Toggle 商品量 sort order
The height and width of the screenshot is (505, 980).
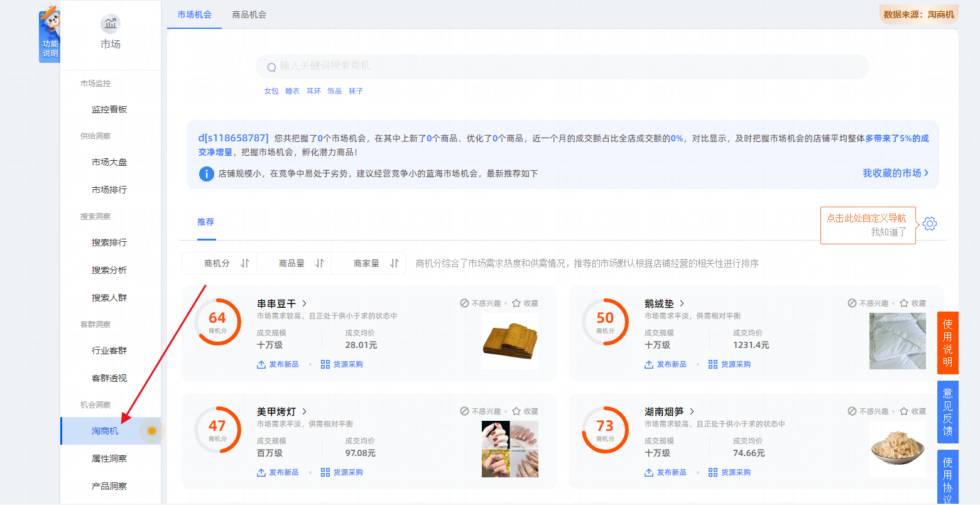[x=320, y=263]
